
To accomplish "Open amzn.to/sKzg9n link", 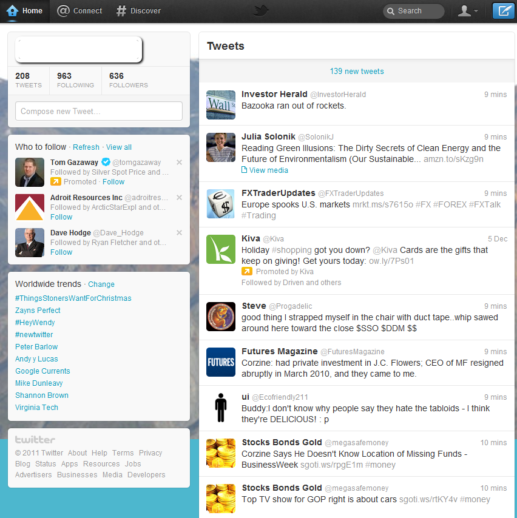I will point(453,159).
